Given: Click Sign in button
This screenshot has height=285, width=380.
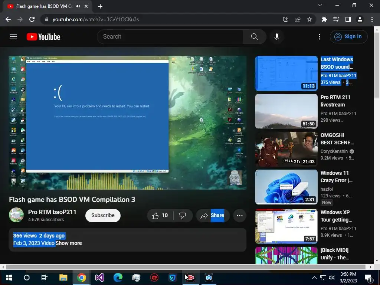Looking at the screenshot, I should (x=348, y=37).
